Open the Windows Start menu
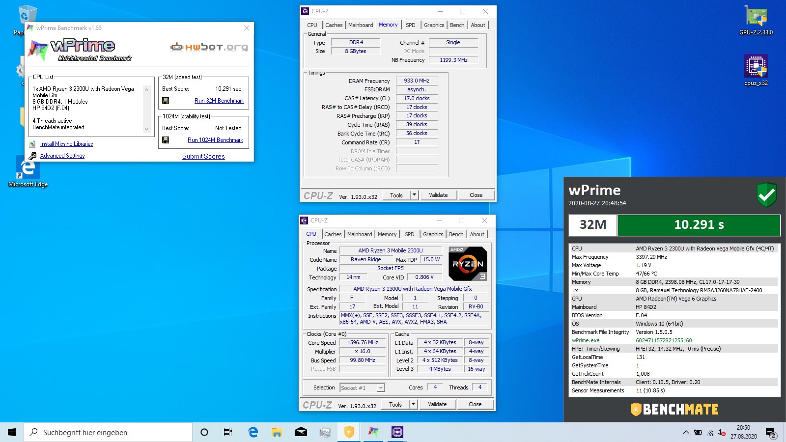 pos(12,432)
